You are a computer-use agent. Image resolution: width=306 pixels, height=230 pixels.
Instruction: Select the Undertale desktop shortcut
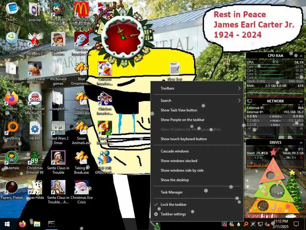click(x=12, y=160)
